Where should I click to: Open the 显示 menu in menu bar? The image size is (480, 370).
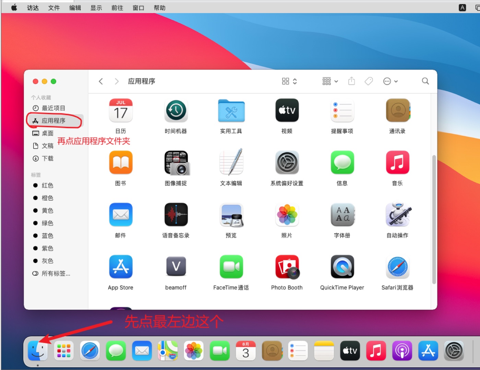click(x=96, y=8)
